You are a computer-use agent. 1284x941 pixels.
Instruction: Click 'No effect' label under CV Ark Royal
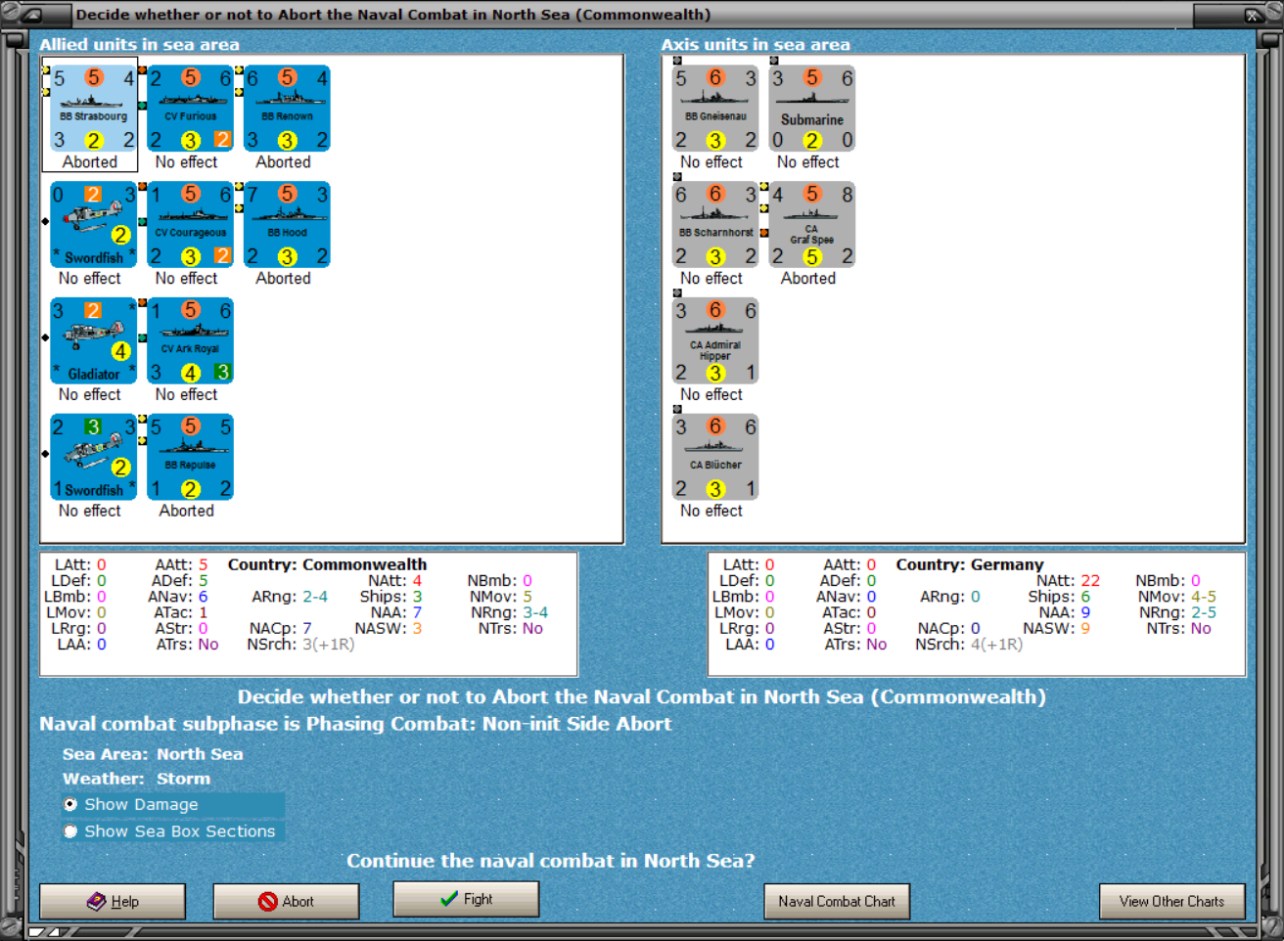tap(186, 395)
